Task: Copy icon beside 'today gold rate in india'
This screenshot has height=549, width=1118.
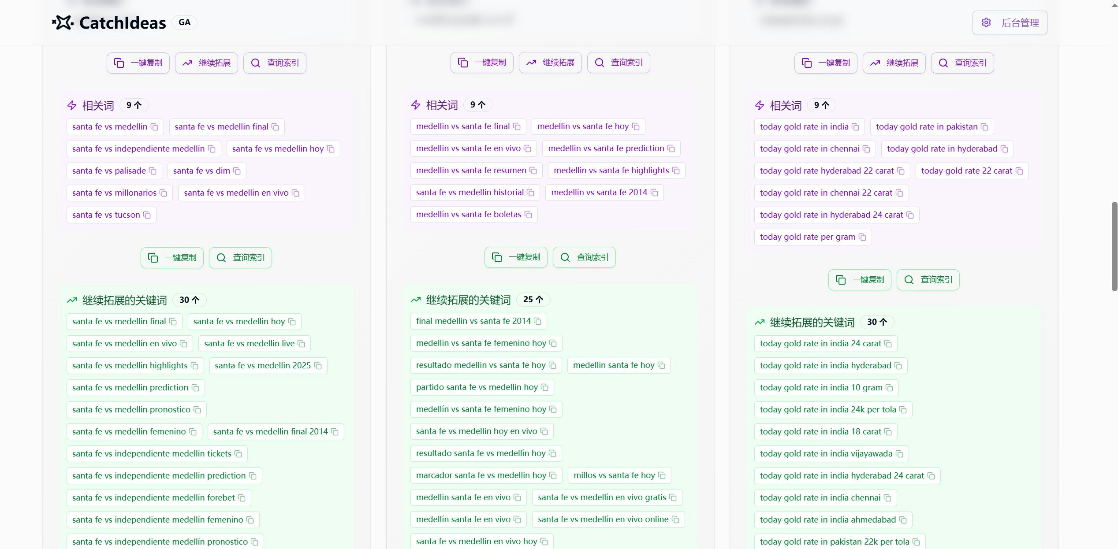Action: coord(855,127)
